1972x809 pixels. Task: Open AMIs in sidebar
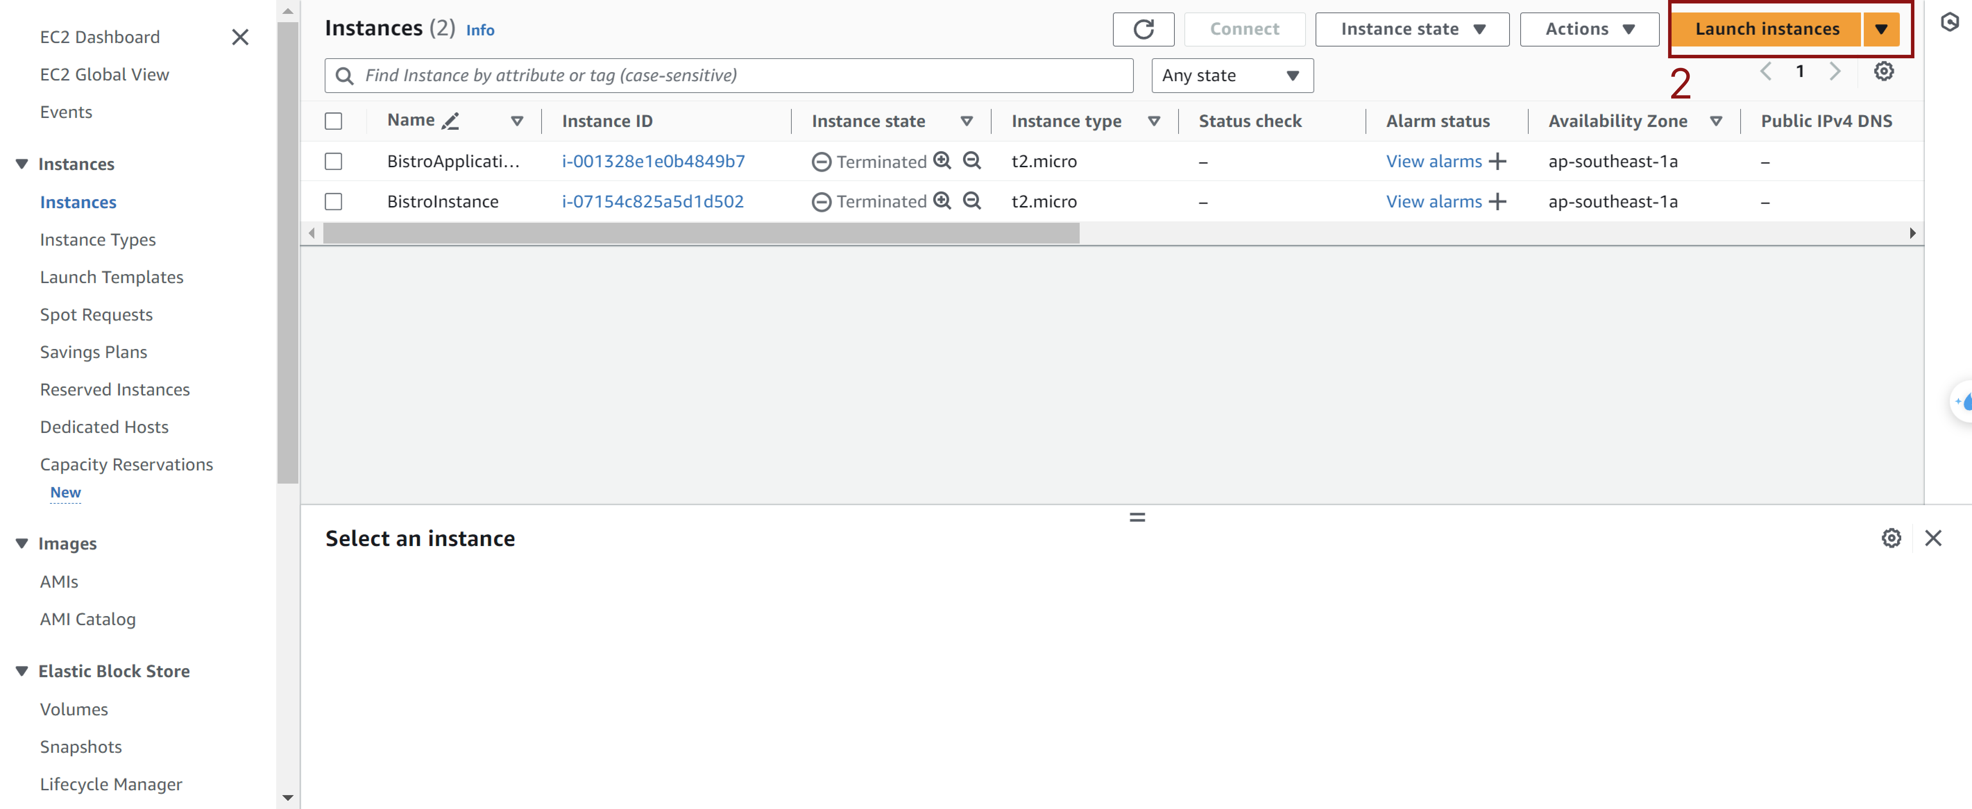tap(59, 582)
